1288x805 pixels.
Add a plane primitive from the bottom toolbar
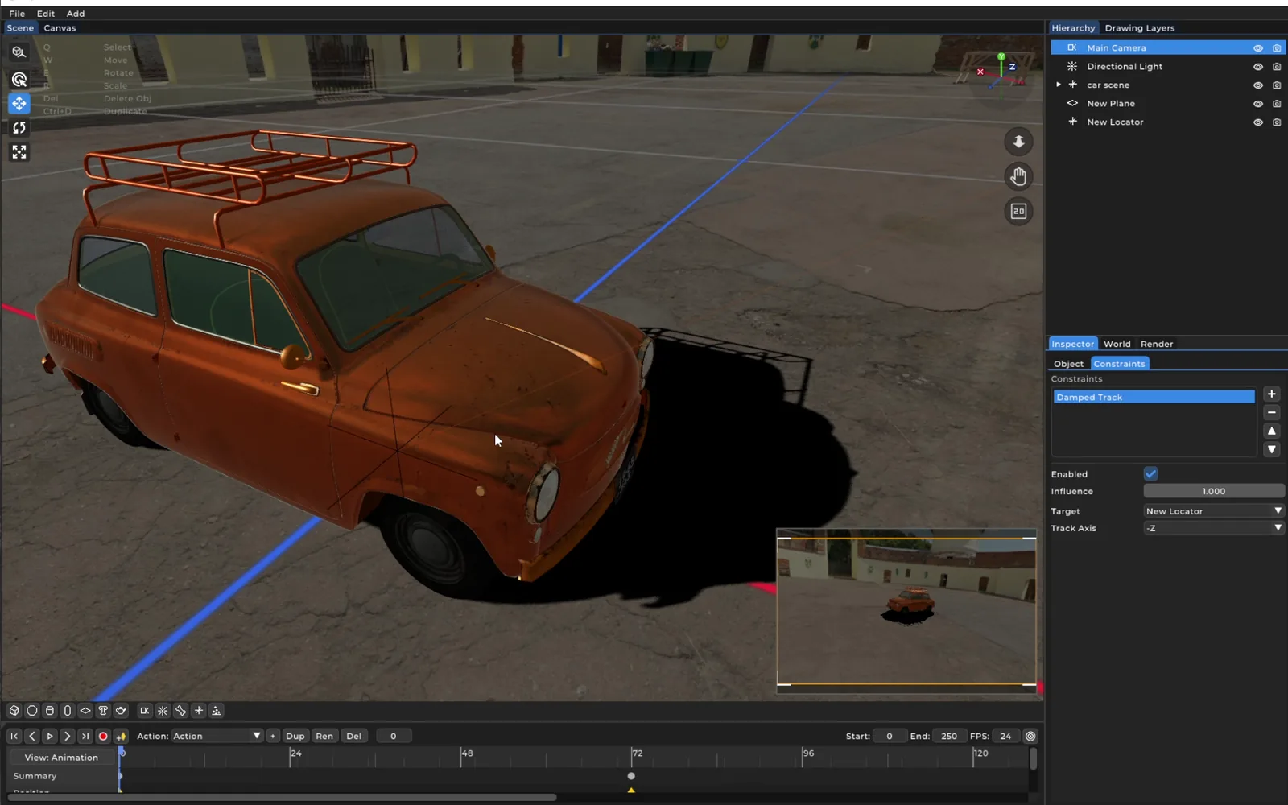pyautogui.click(x=85, y=711)
